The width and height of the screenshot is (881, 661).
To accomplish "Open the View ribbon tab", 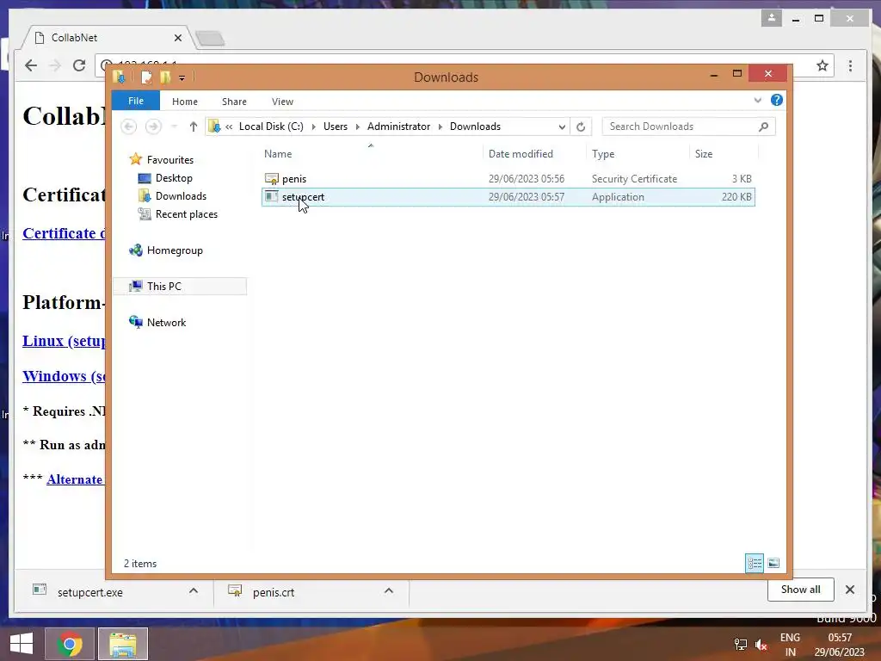I will point(282,102).
